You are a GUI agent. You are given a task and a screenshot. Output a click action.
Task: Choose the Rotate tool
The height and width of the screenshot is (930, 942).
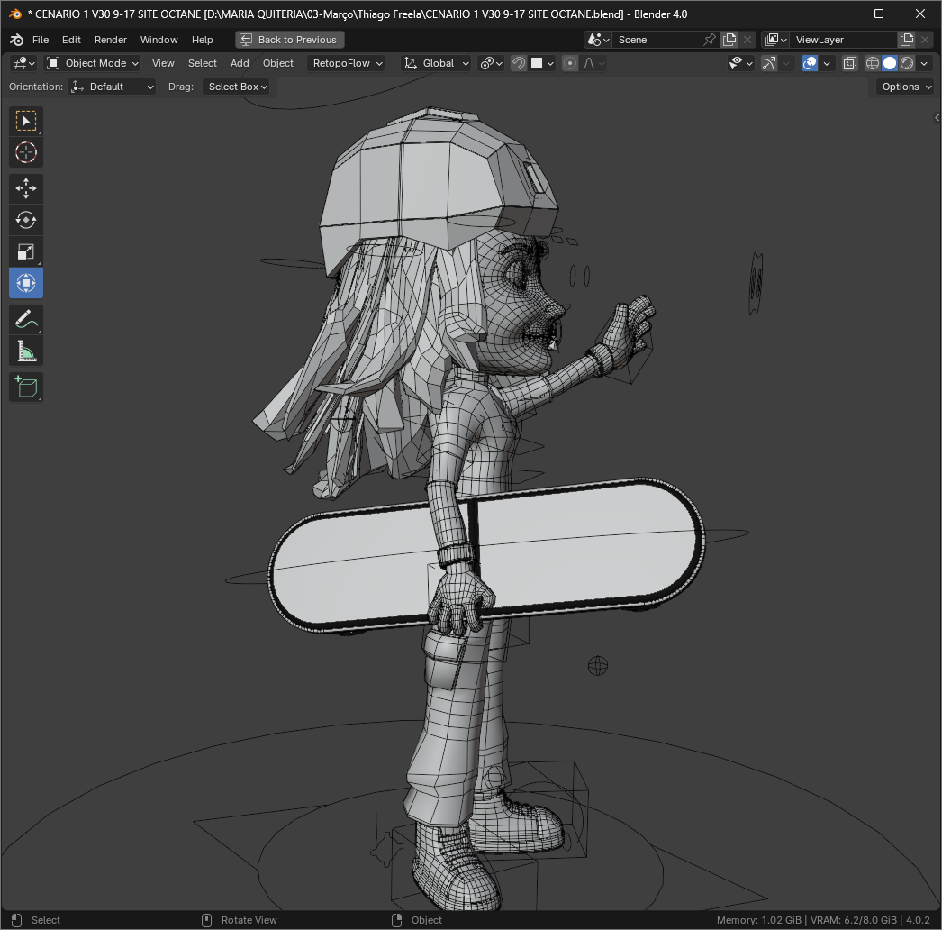tap(26, 220)
